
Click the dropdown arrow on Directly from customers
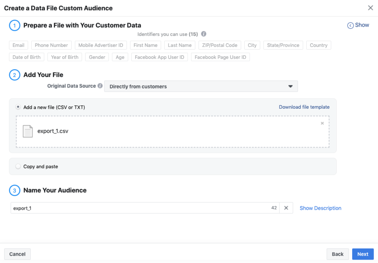click(291, 87)
